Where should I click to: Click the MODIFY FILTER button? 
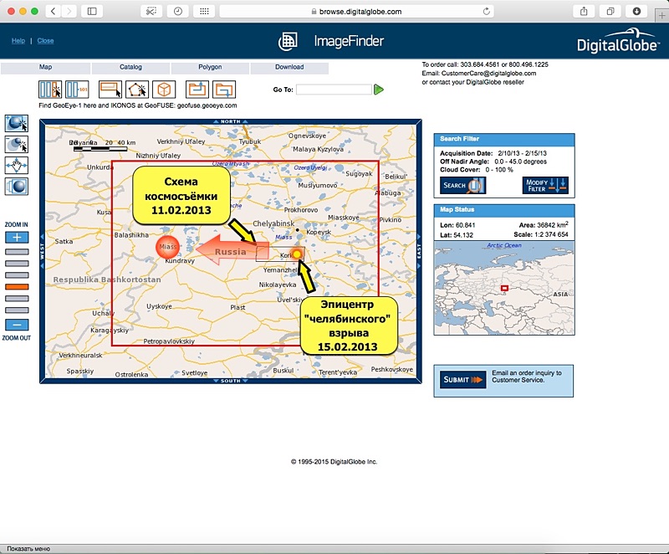coord(545,185)
